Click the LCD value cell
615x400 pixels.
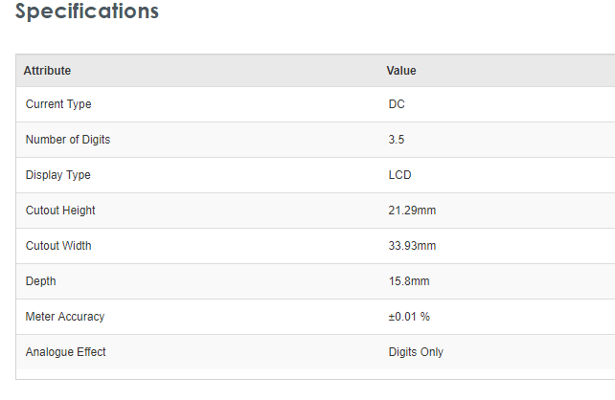coord(399,175)
